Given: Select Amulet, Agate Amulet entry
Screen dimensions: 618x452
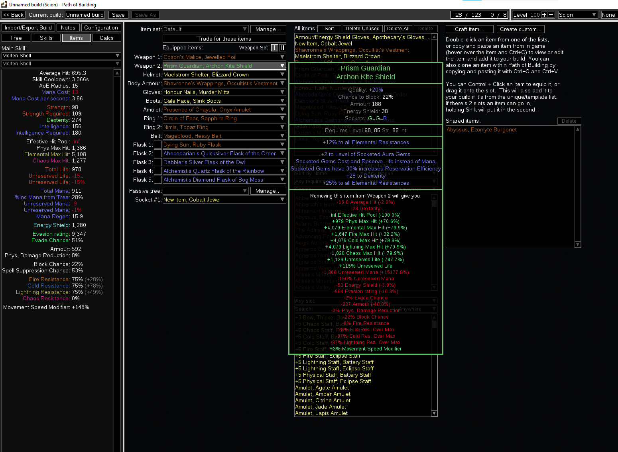Looking at the screenshot, I should coord(363,387).
